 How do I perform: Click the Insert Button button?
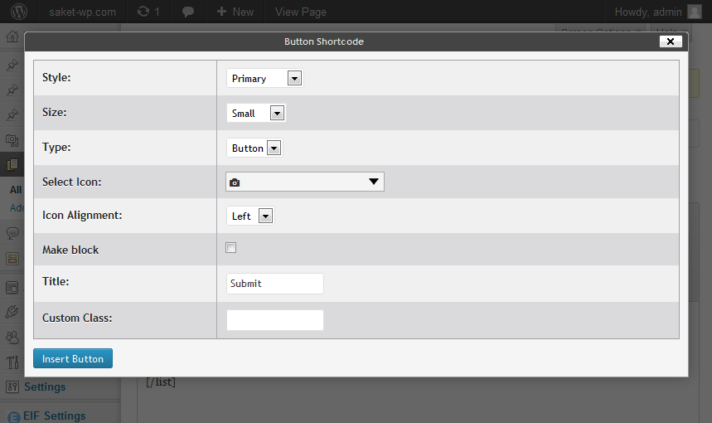(x=73, y=358)
